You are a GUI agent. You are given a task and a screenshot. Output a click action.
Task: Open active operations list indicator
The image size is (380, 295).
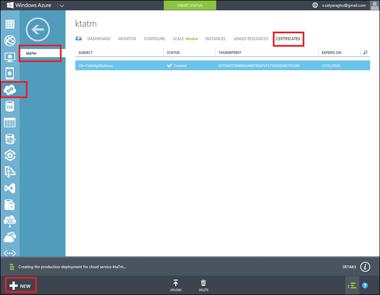[x=352, y=286]
